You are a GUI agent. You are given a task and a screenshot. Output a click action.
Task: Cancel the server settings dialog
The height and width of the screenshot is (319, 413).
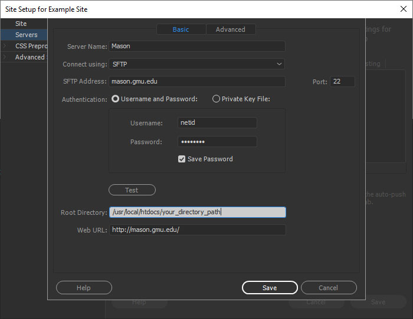click(x=329, y=288)
